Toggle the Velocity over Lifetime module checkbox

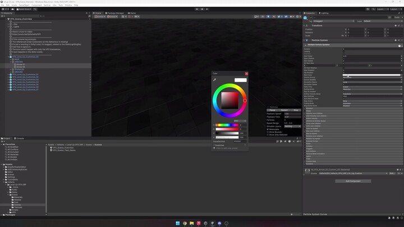305,113
